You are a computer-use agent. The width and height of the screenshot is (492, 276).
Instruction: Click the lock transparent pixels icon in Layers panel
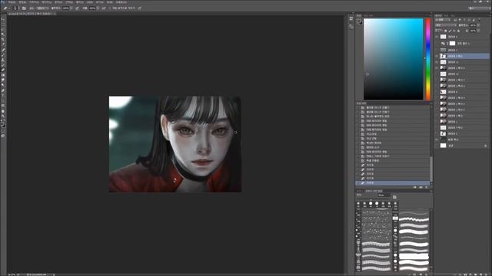tap(445, 31)
